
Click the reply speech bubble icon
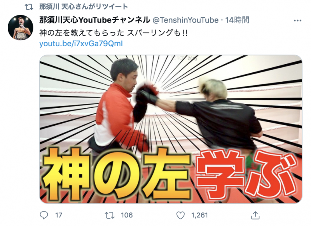44,215
